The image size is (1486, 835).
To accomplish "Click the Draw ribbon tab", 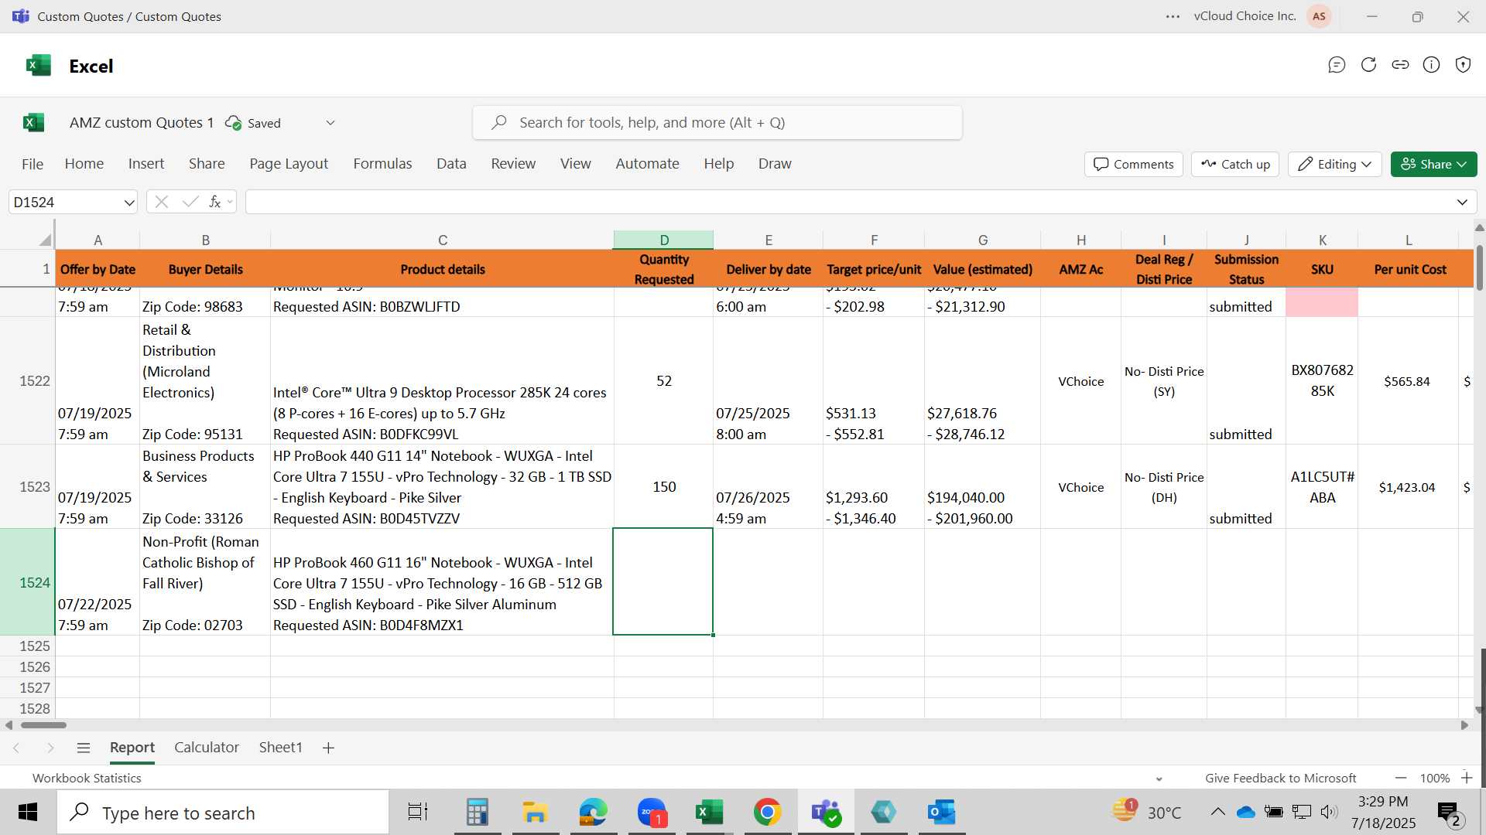I will point(775,164).
